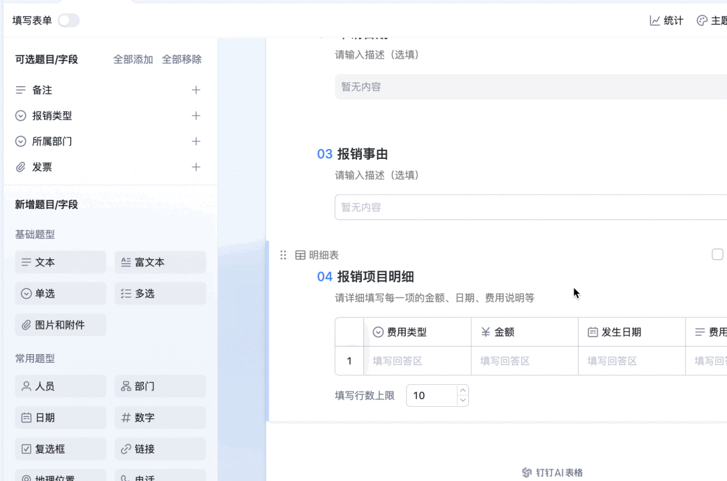Open 统计 chart icon in top bar
The width and height of the screenshot is (727, 481).
[x=655, y=20]
